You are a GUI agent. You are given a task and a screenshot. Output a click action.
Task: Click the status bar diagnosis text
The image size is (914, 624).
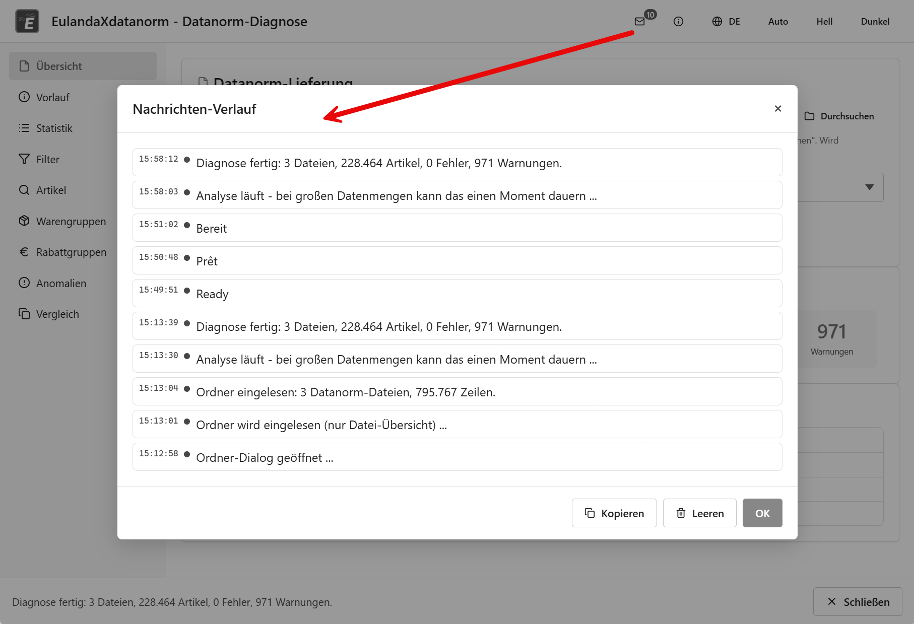pyautogui.click(x=172, y=602)
